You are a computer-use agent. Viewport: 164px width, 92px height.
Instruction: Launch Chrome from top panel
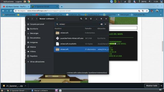tap(29, 2)
